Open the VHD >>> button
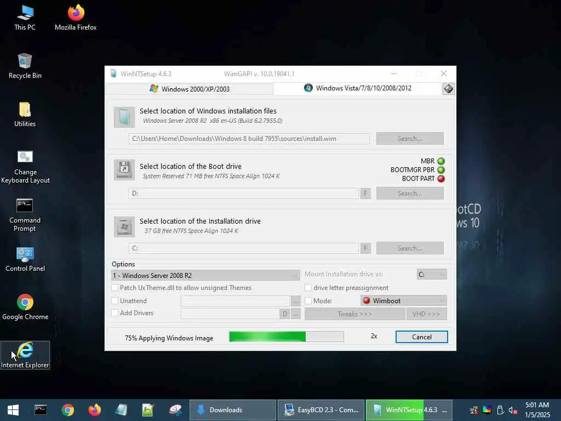This screenshot has height=421, width=561. pyautogui.click(x=426, y=314)
